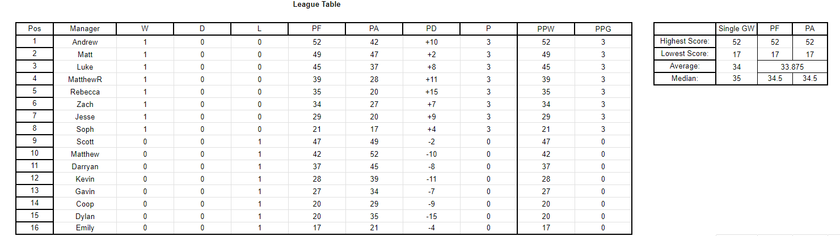
Task: Click Dylan's -15 point difference cell
Action: [x=431, y=216]
